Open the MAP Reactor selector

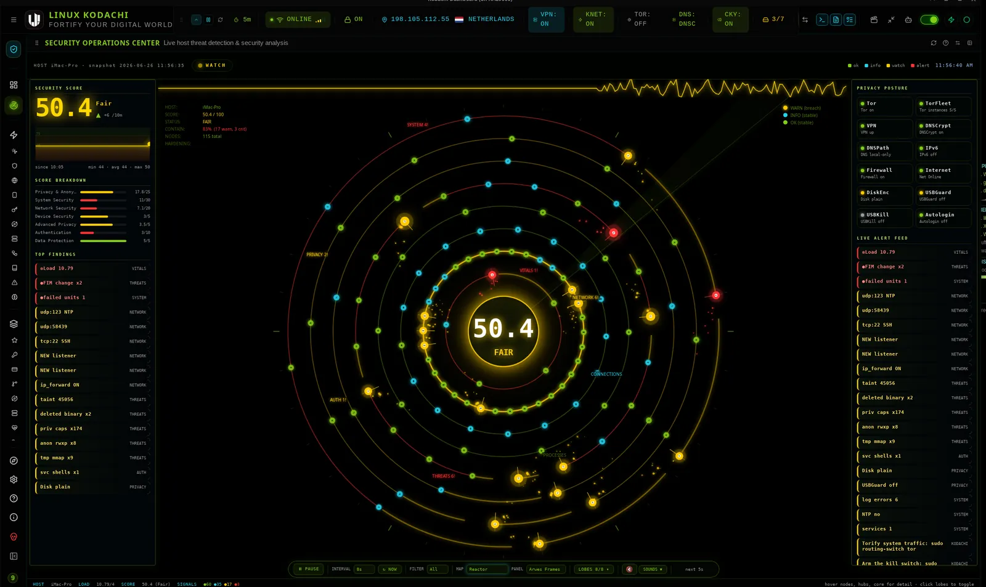pos(487,569)
